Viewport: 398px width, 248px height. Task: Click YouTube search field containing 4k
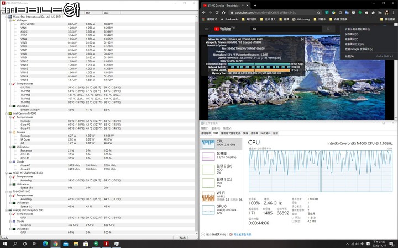click(x=286, y=29)
